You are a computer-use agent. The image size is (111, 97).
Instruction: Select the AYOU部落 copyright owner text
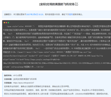[x=18, y=76]
